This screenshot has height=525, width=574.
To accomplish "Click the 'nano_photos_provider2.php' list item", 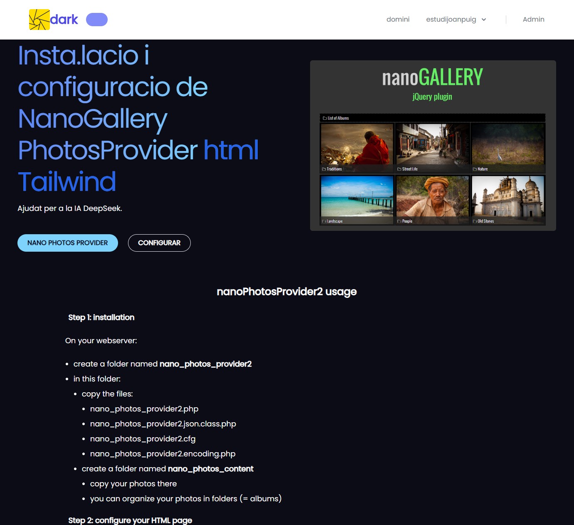I will point(144,409).
